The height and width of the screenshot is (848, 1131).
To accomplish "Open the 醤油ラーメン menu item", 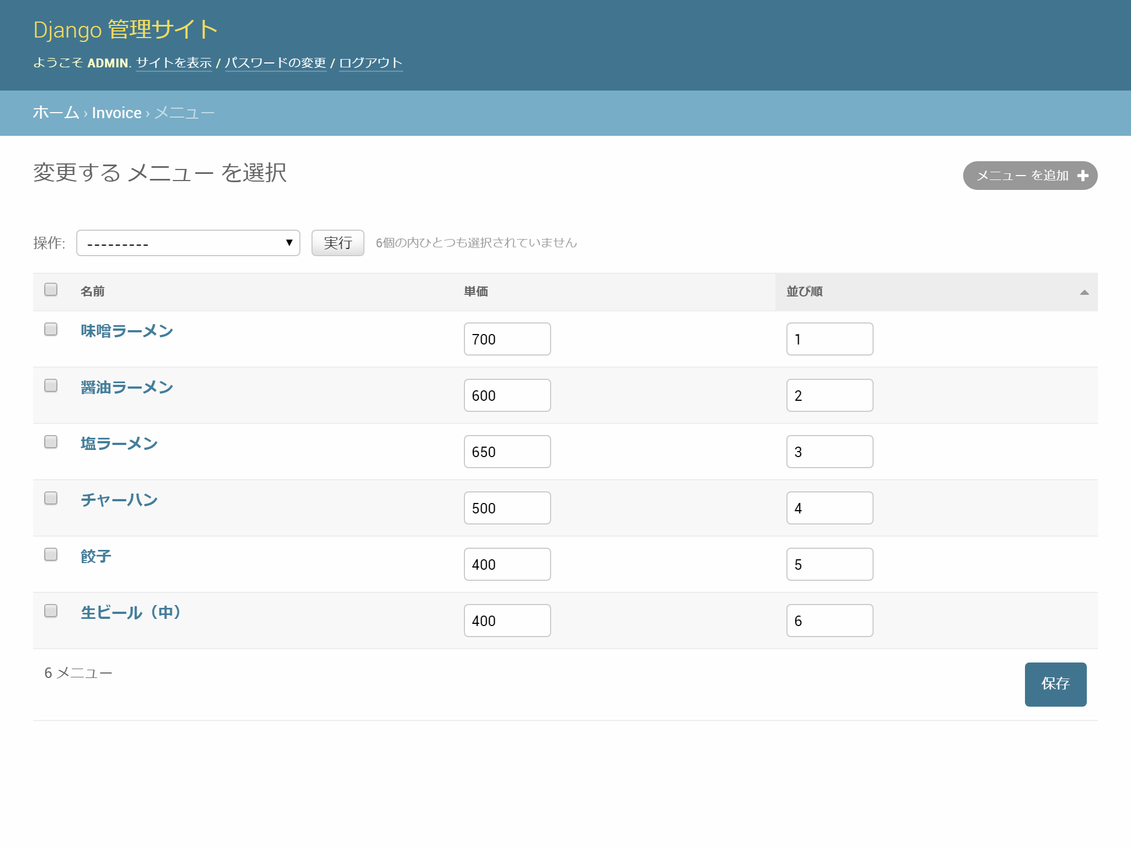I will [x=126, y=387].
